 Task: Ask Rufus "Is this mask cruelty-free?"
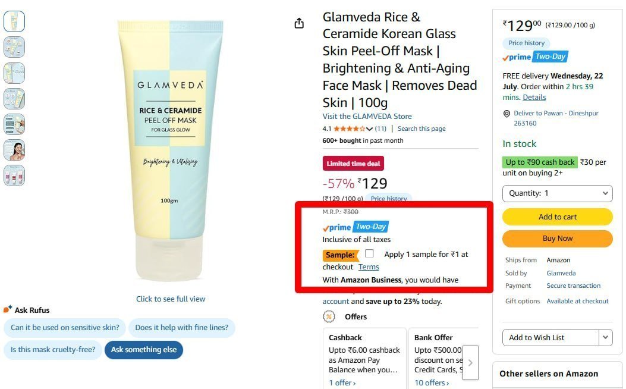click(53, 350)
